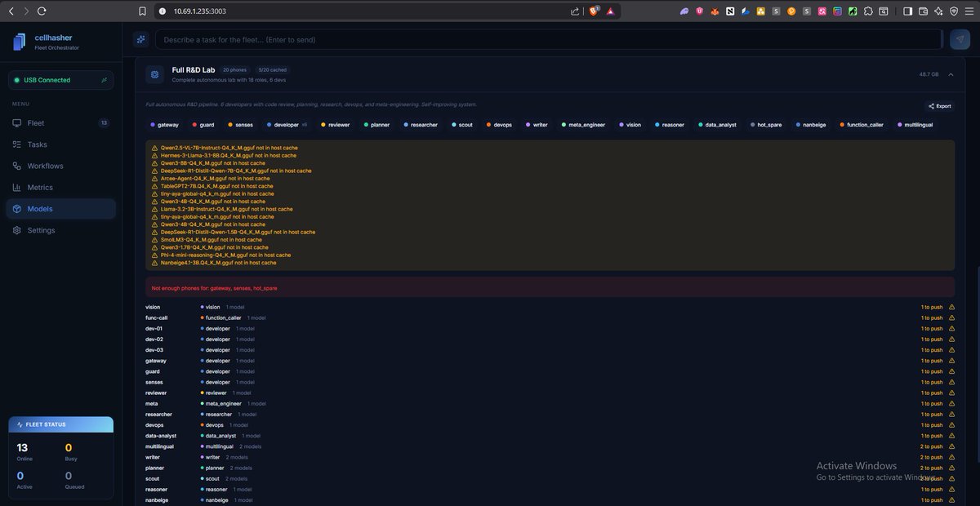
Task: Click the Settings gear icon in sidebar
Action: click(18, 230)
